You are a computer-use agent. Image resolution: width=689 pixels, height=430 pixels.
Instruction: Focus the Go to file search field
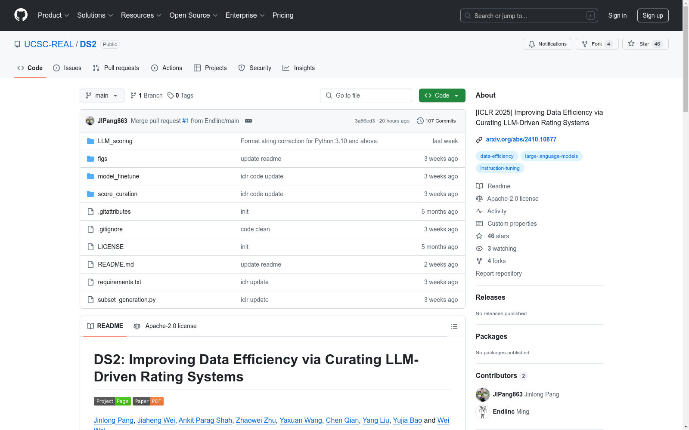coord(366,95)
